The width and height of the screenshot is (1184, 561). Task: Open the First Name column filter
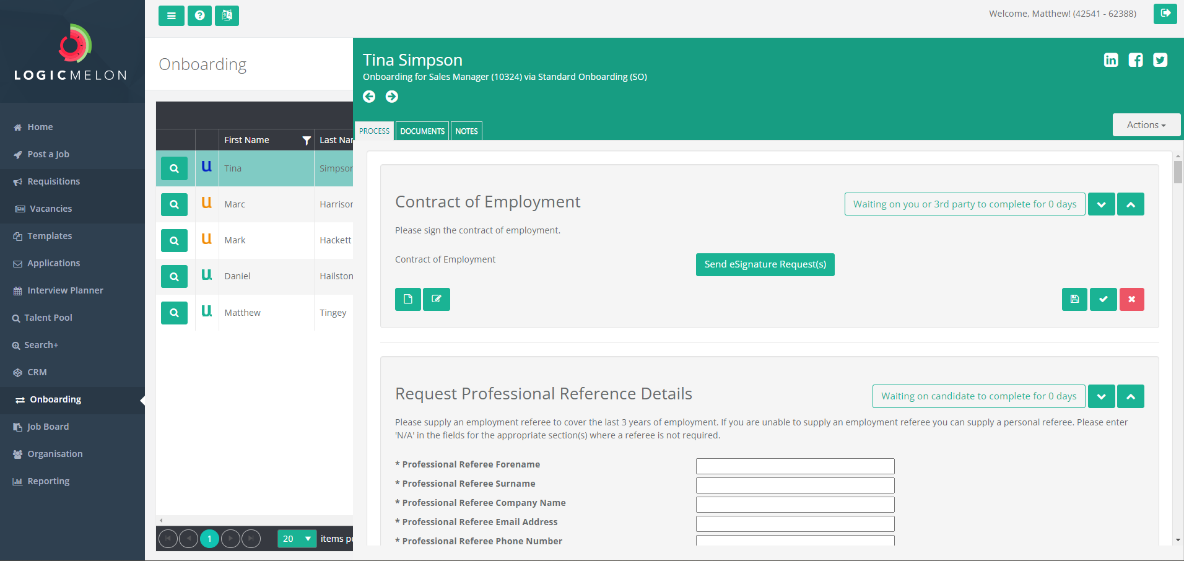(x=307, y=140)
